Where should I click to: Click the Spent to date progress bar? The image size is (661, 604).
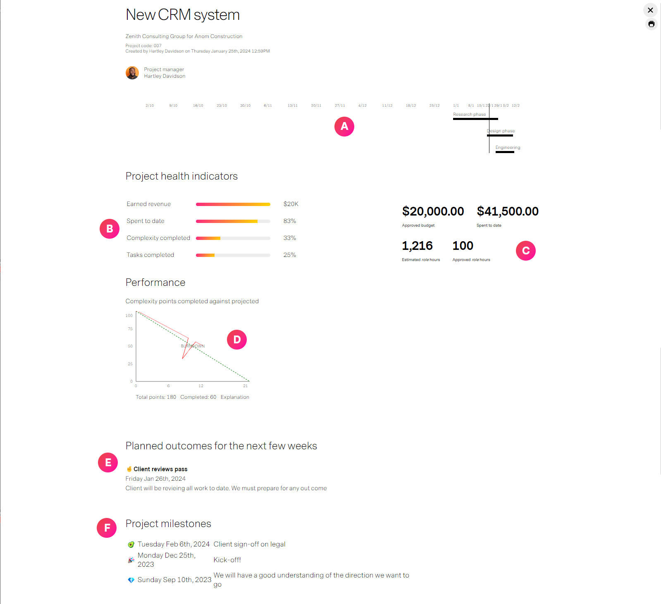pyautogui.click(x=233, y=221)
